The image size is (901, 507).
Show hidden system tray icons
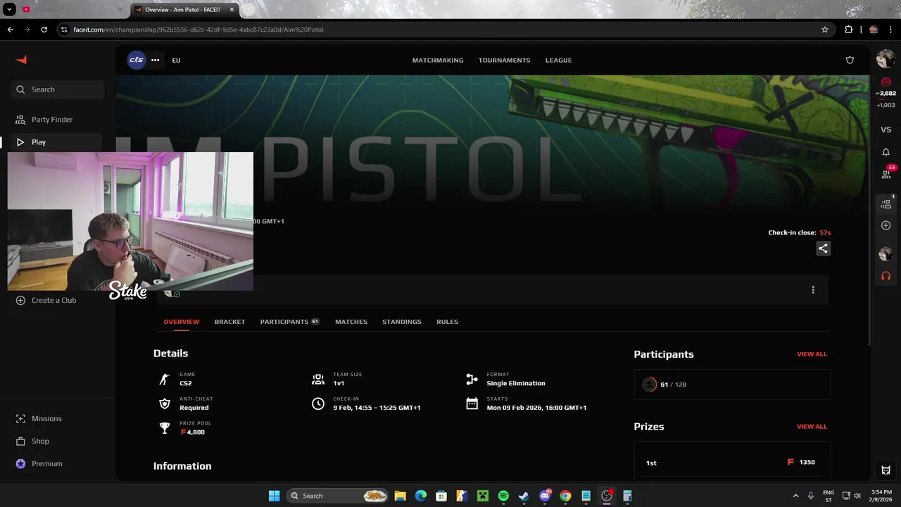(x=796, y=496)
